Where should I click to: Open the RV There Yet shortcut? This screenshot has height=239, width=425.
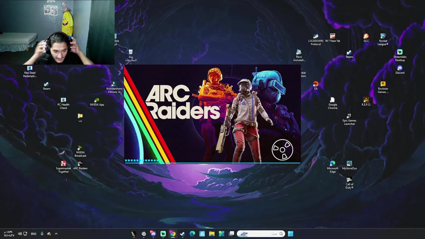coord(333,38)
